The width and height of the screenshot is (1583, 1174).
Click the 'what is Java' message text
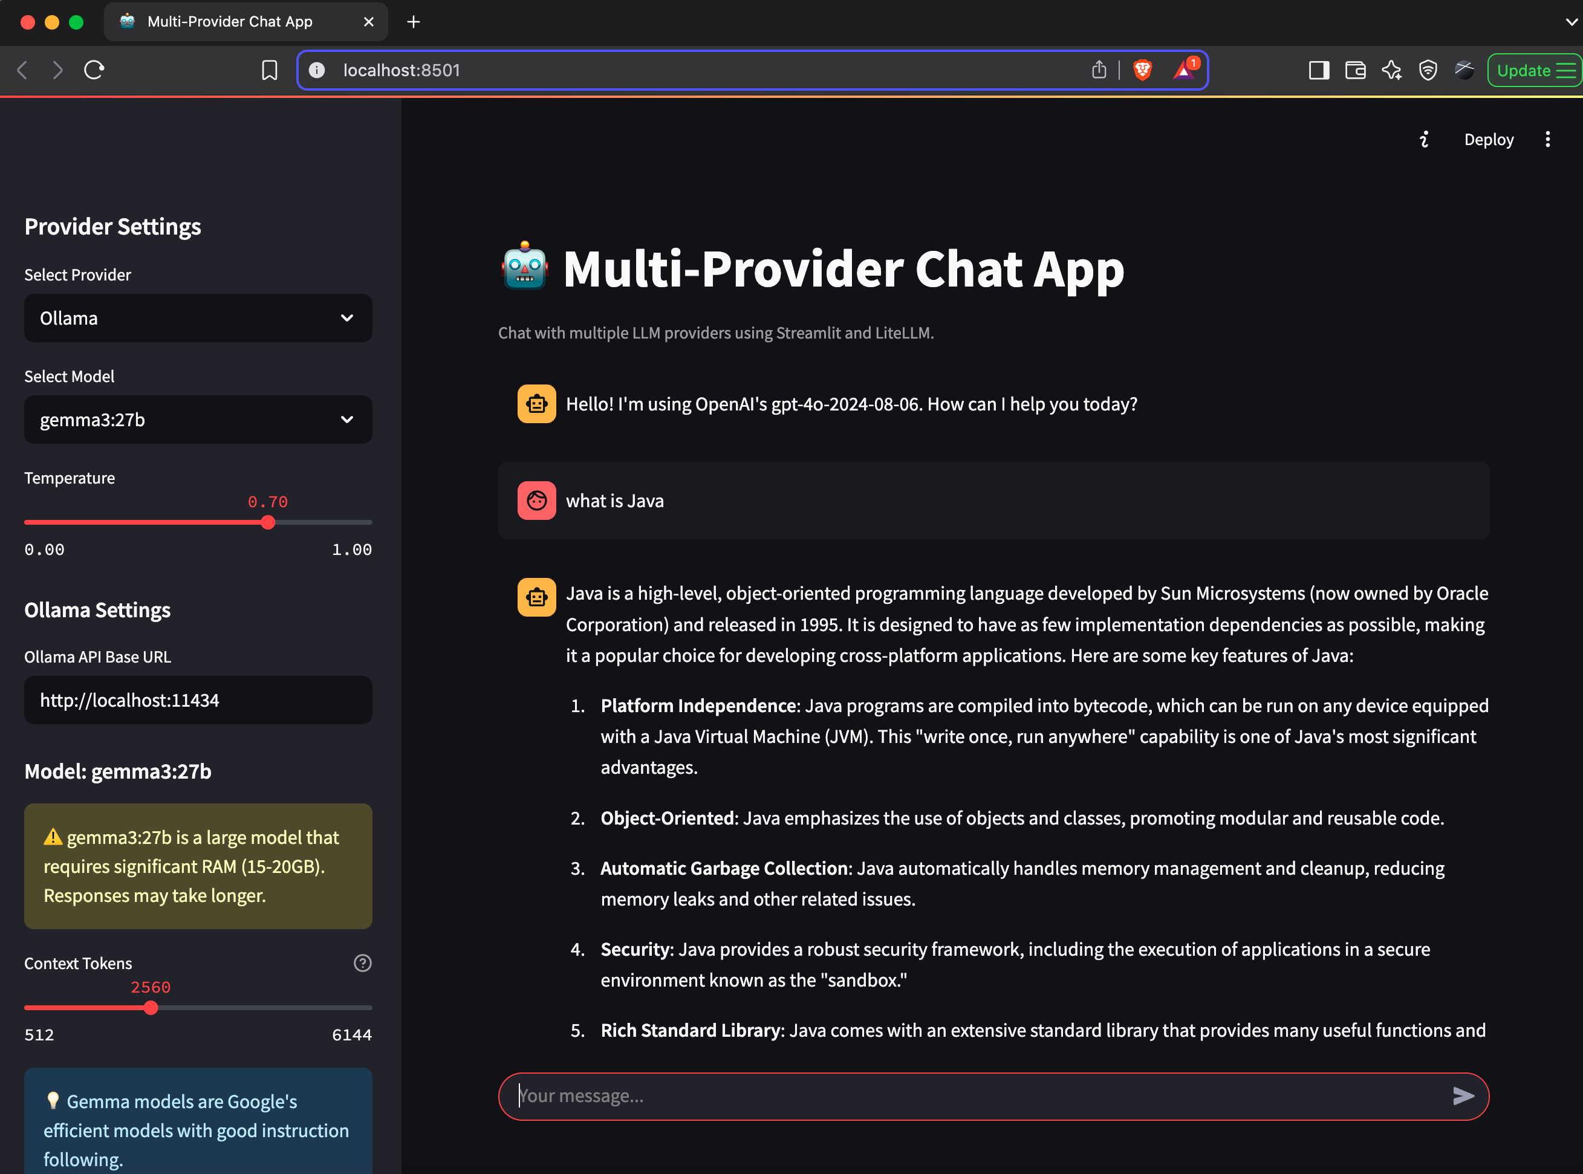point(615,501)
